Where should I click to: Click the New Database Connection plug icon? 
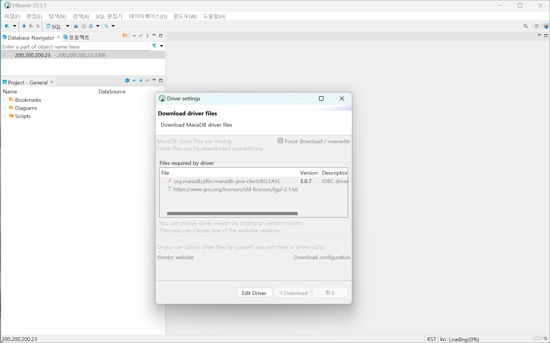7,26
